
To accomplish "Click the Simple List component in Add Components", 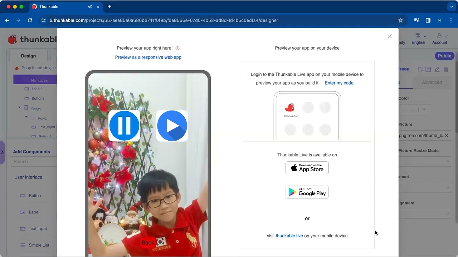I will (x=39, y=245).
